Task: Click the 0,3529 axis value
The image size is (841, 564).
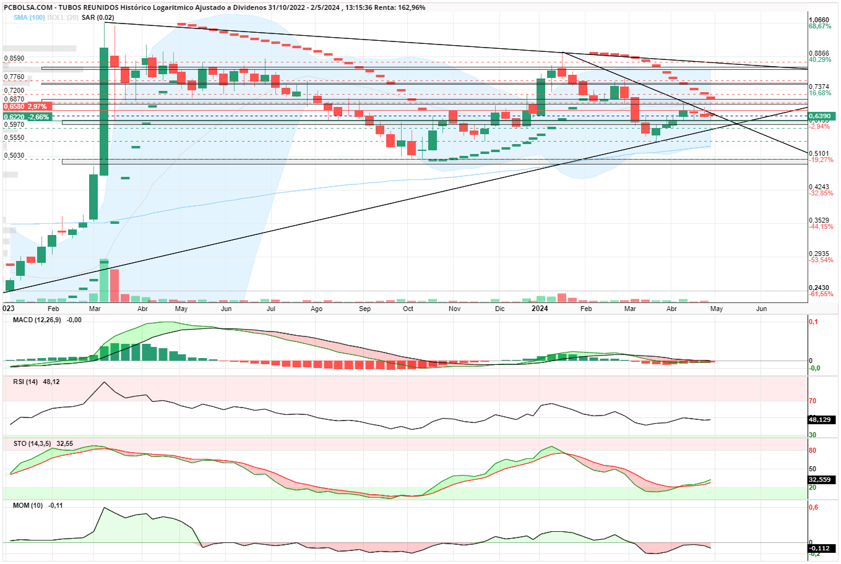Action: point(819,220)
